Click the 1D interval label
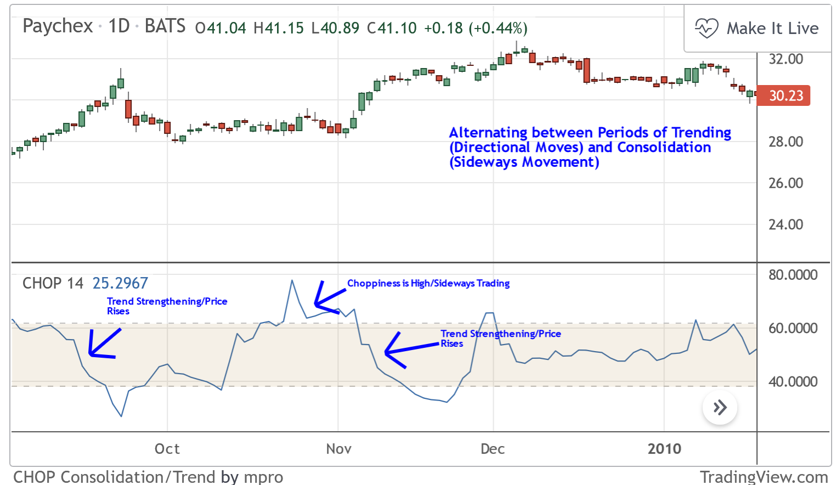This screenshot has width=836, height=485. (119, 26)
